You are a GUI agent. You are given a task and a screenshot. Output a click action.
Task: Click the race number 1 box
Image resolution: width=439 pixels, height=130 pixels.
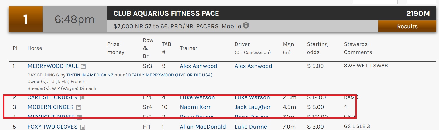(26, 19)
